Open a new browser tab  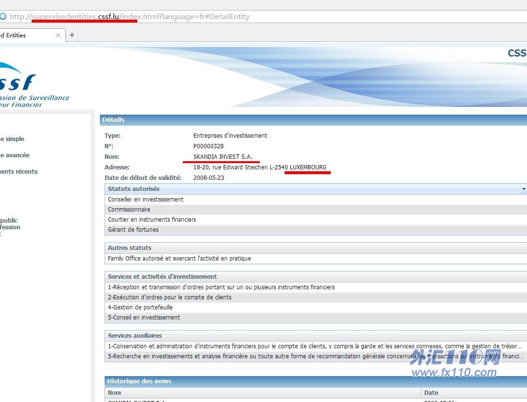point(72,35)
